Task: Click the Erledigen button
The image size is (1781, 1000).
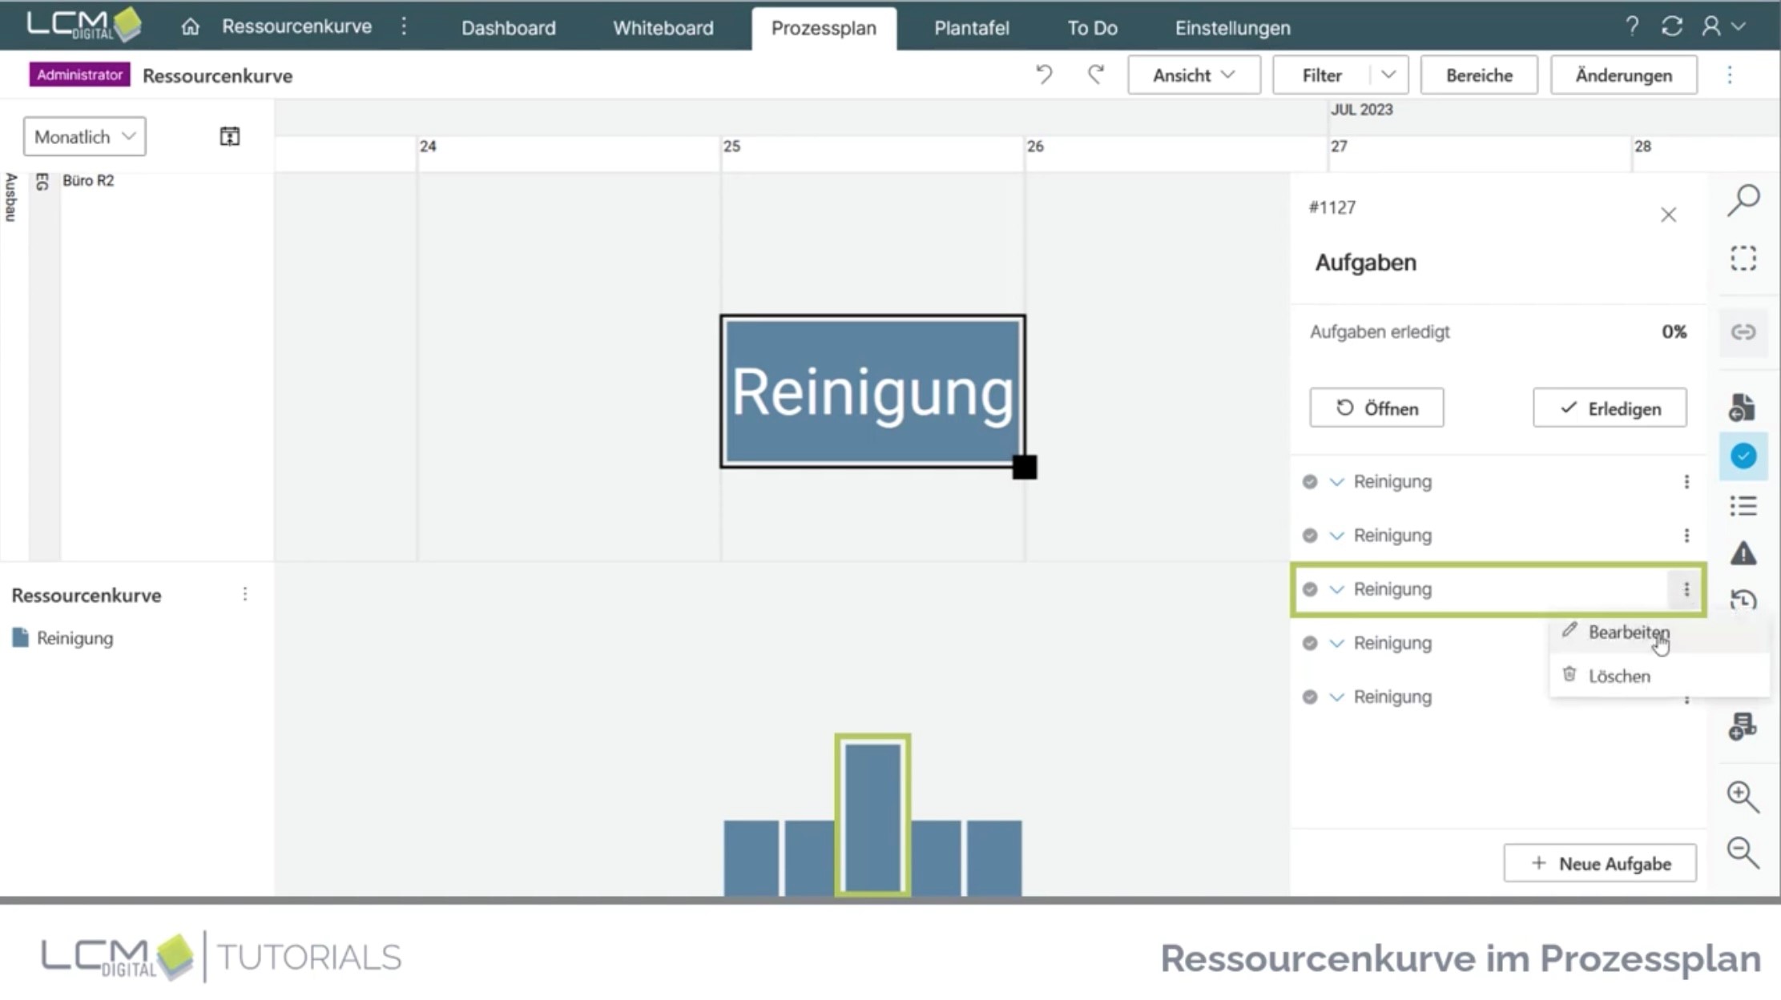Action: click(x=1610, y=408)
